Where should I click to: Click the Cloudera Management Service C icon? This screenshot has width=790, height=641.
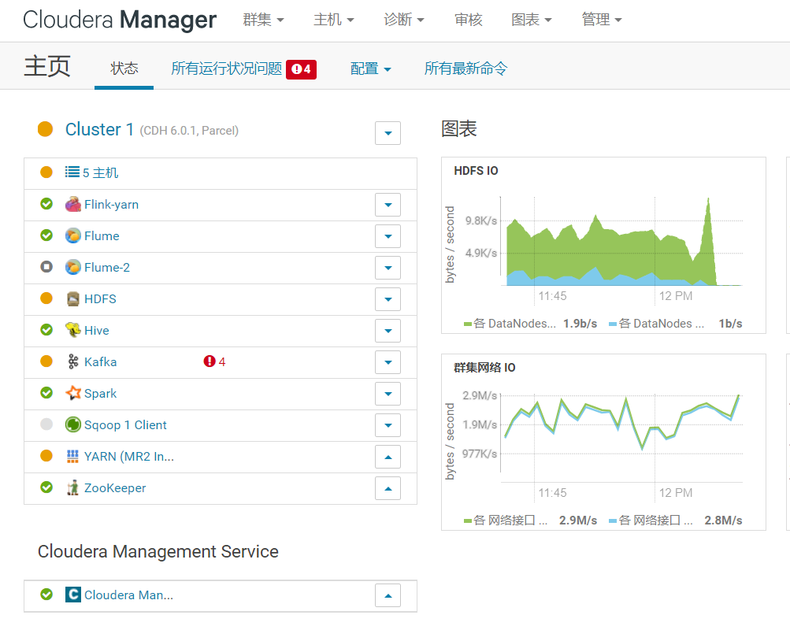coord(73,595)
